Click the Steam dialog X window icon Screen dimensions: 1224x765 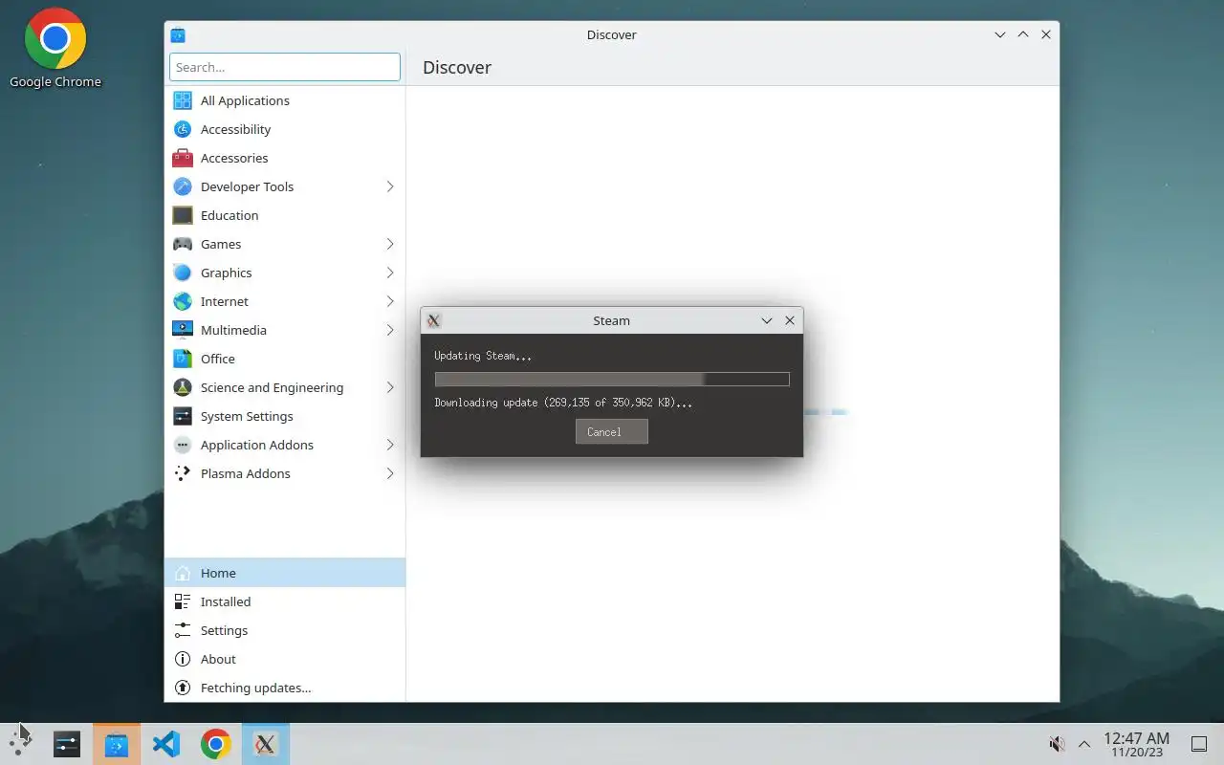click(x=433, y=320)
